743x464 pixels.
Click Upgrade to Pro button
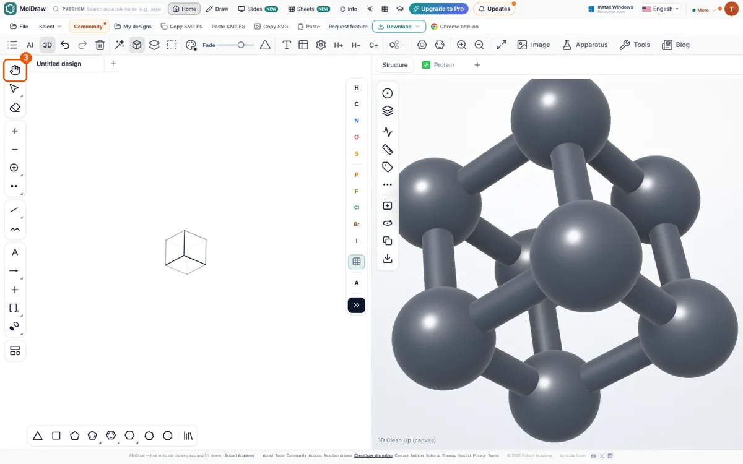[438, 9]
